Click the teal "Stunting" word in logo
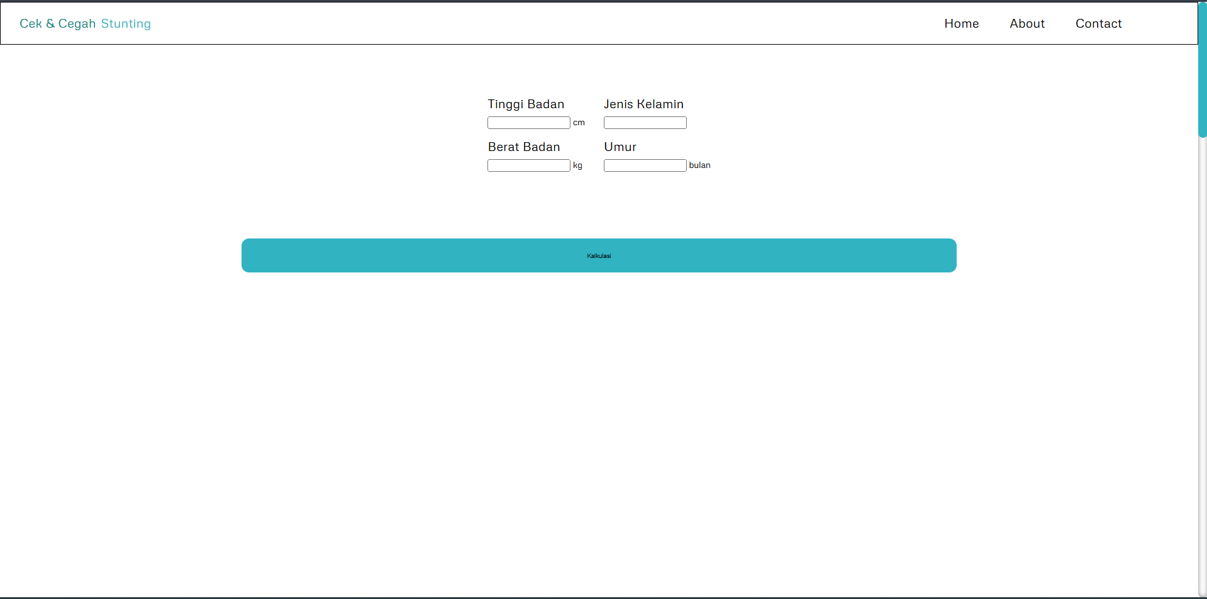The image size is (1207, 599). click(x=126, y=24)
